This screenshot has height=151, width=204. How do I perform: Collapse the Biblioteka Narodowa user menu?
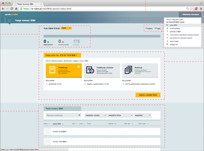[190, 14]
